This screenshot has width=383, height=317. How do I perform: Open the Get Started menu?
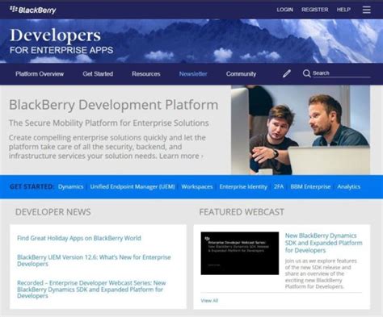click(98, 74)
